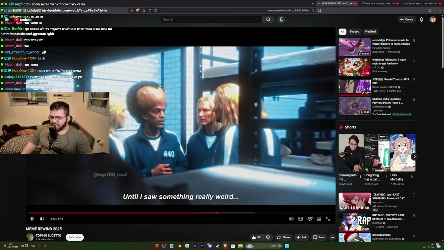Image resolution: width=444 pixels, height=250 pixels.
Task: Reload the page in browser
Action: click(x=430, y=10)
